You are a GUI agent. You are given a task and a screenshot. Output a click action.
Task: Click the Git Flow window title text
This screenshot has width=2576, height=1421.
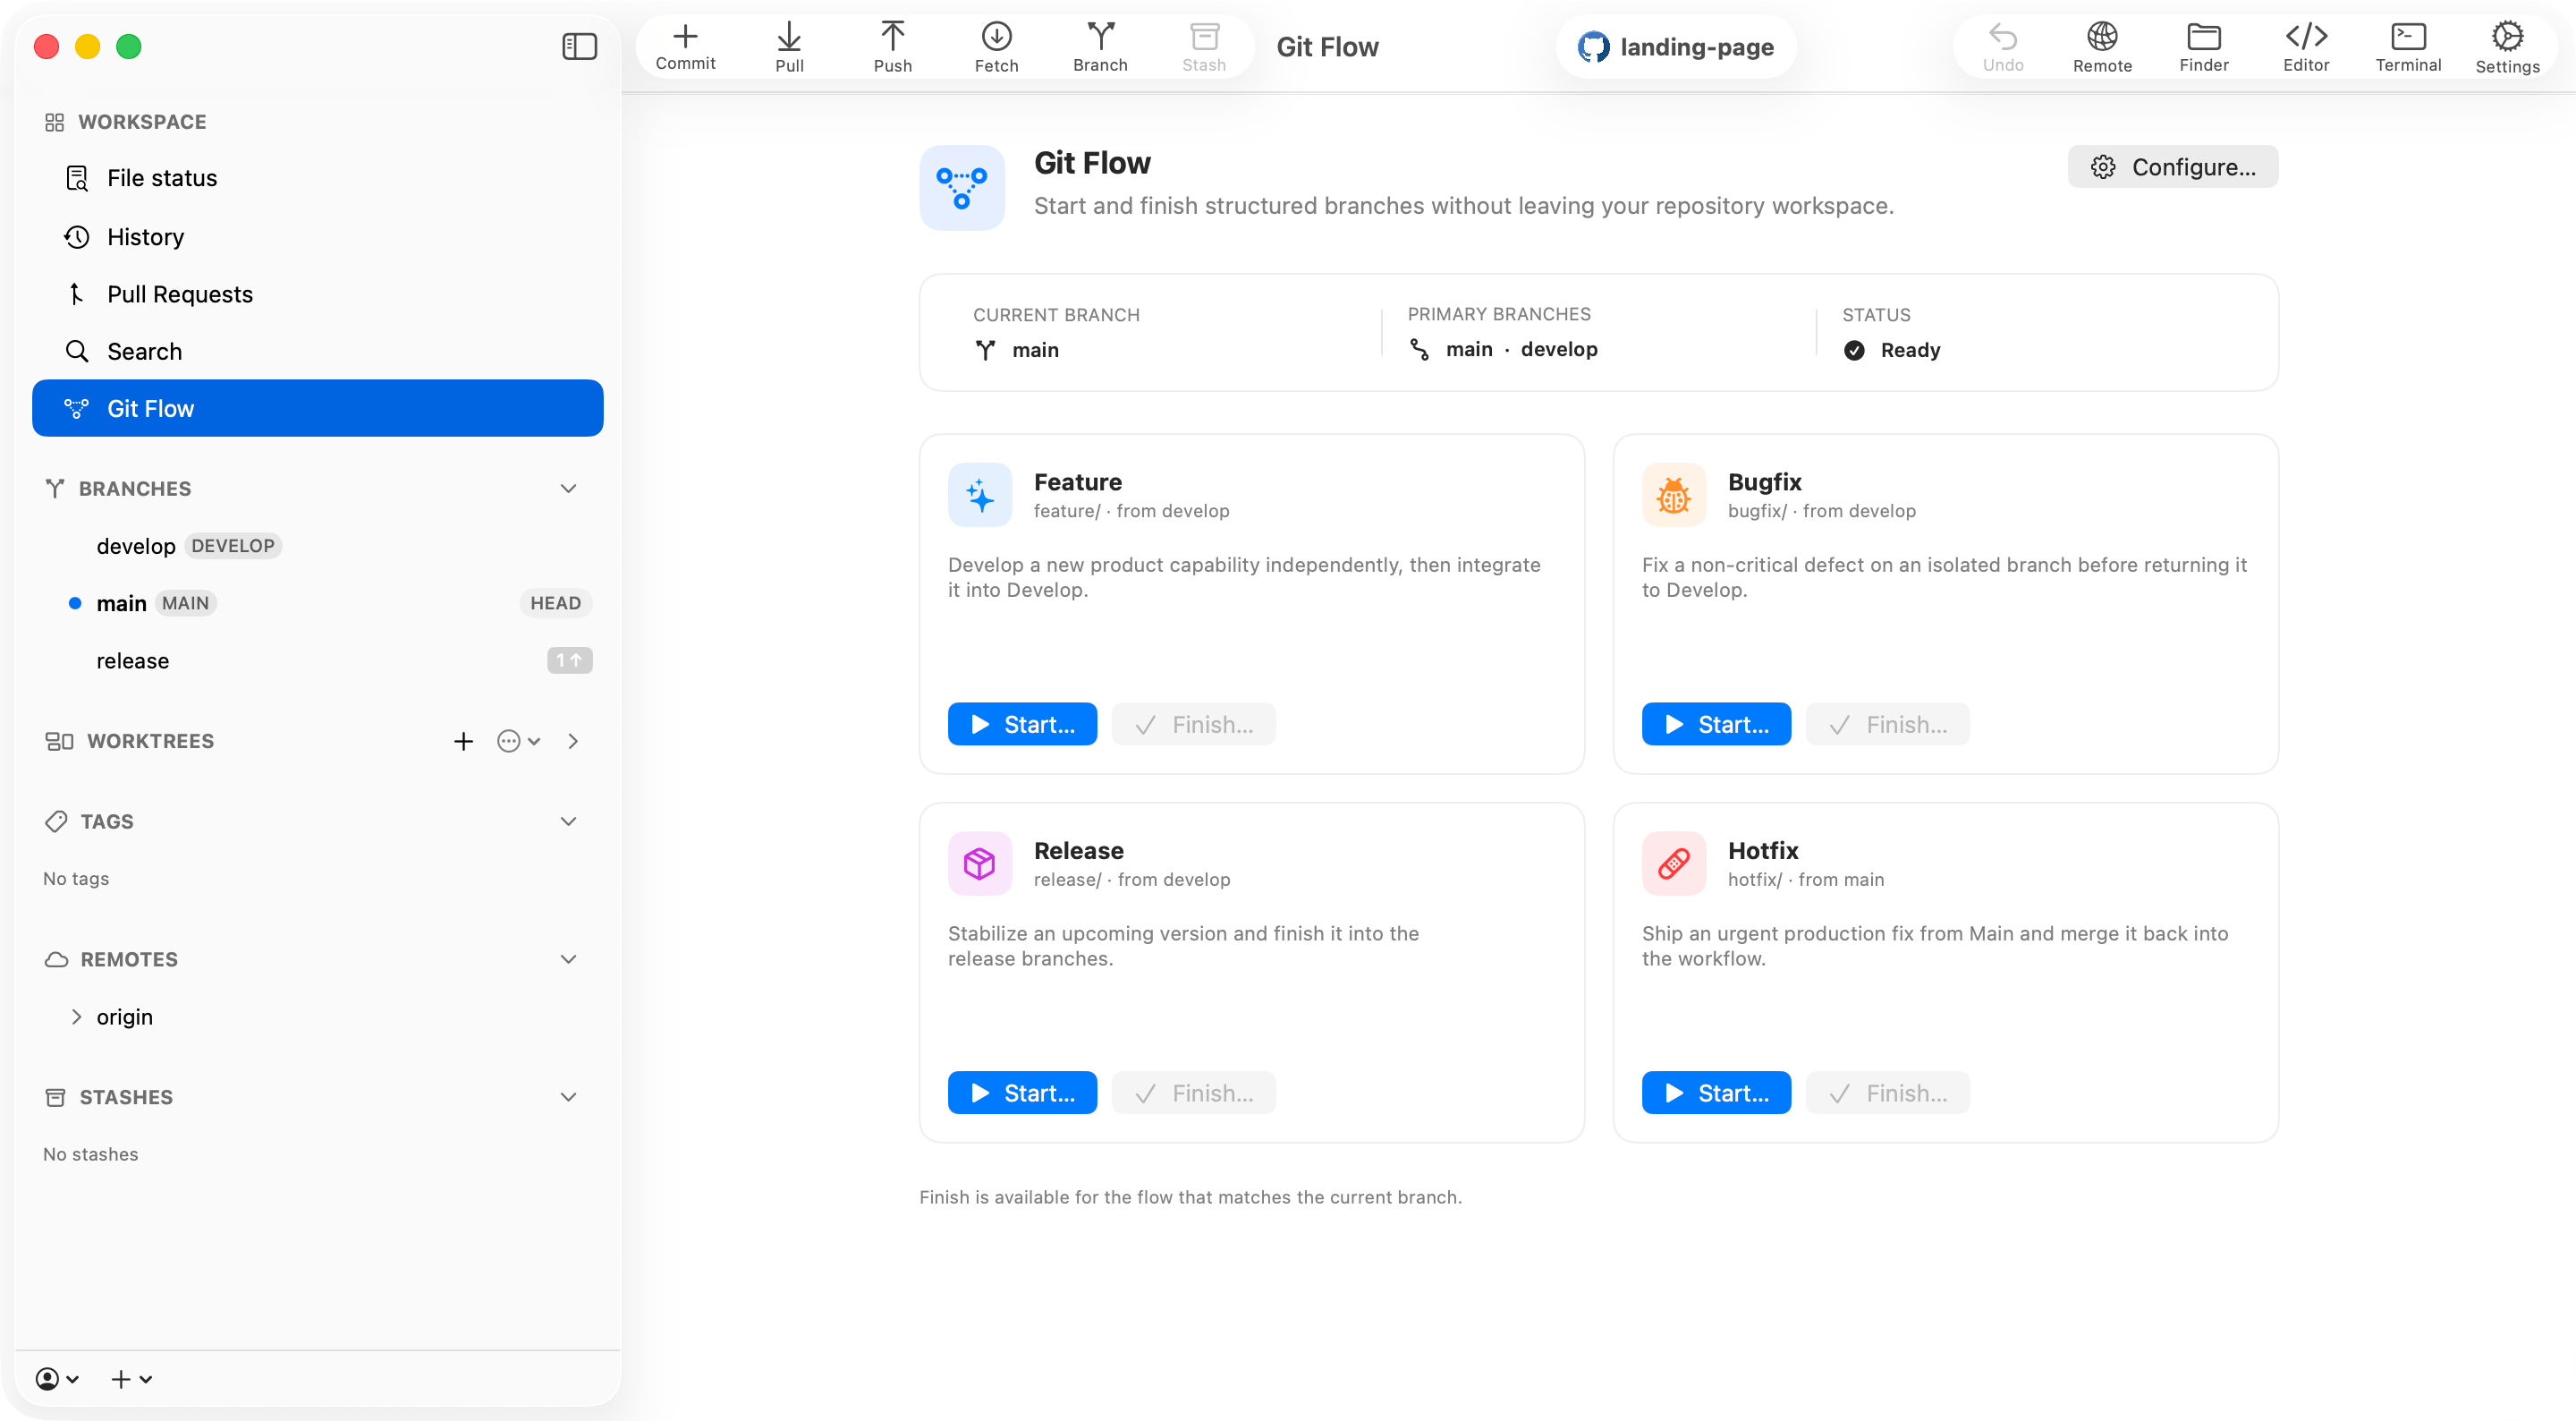click(1327, 47)
